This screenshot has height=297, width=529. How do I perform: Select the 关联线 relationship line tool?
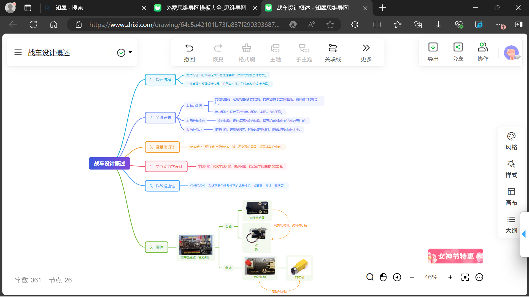[x=333, y=53]
